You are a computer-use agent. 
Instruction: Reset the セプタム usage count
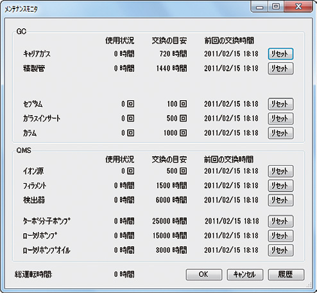[x=280, y=104]
